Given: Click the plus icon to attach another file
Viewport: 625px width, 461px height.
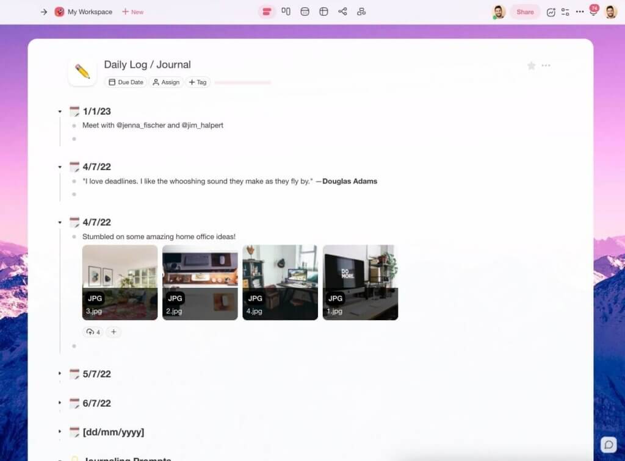Looking at the screenshot, I should (114, 332).
